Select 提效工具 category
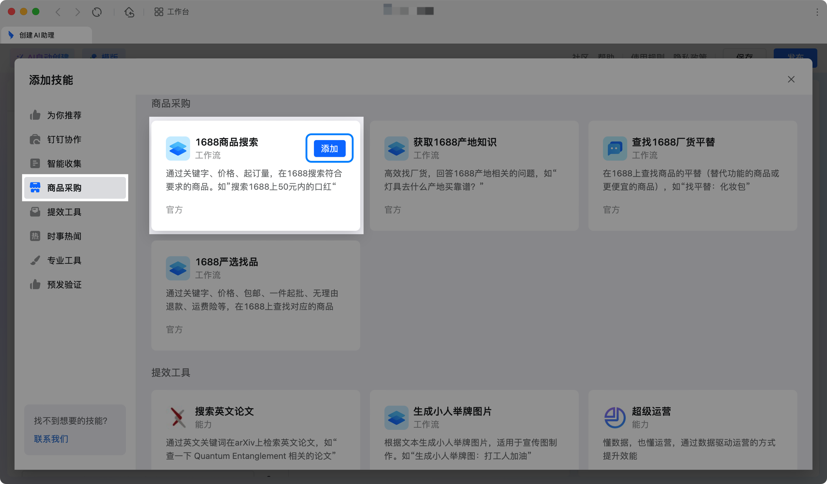 75,212
